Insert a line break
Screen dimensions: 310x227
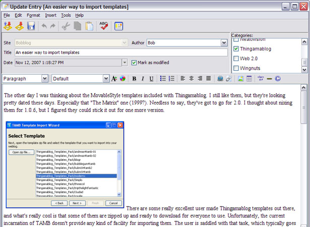pyautogui.click(x=261, y=78)
